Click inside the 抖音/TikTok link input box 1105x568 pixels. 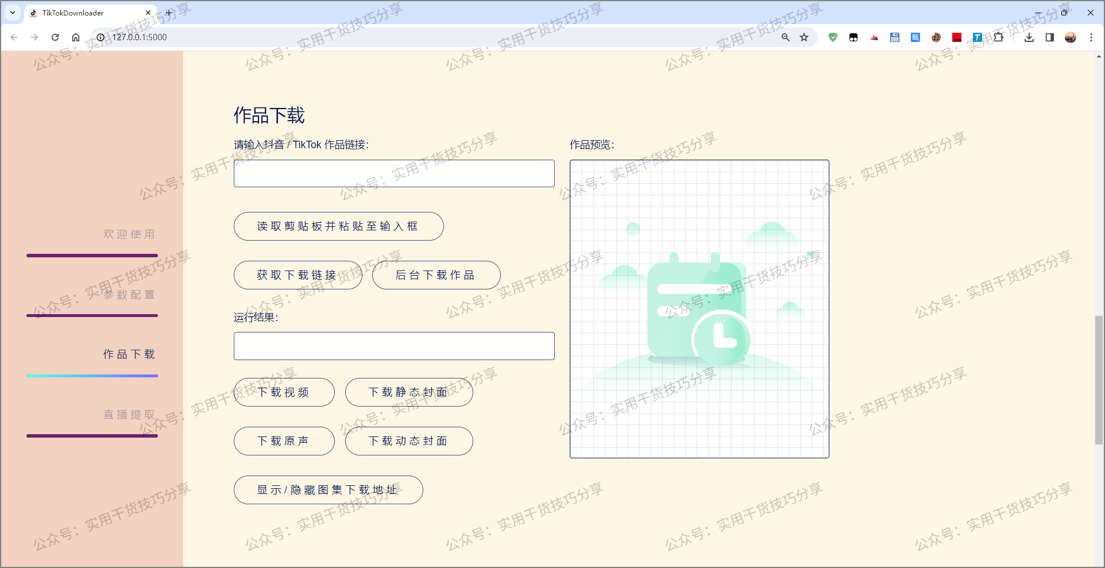393,173
